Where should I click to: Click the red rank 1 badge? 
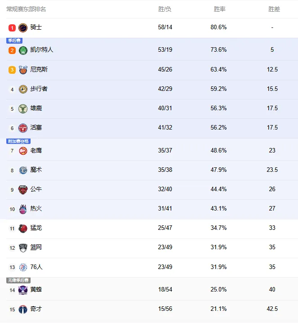[12, 28]
